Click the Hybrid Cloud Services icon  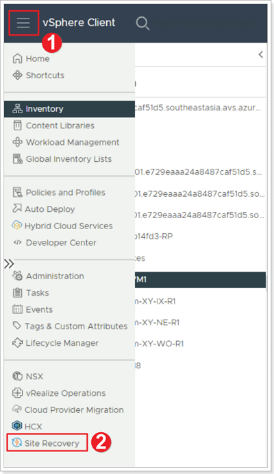pos(16,226)
